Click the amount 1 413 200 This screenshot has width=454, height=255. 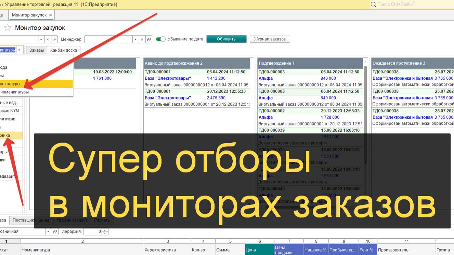click(216, 78)
